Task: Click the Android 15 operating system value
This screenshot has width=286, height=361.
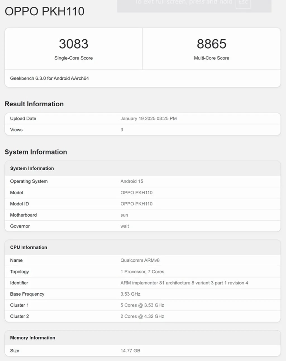Action: point(132,181)
